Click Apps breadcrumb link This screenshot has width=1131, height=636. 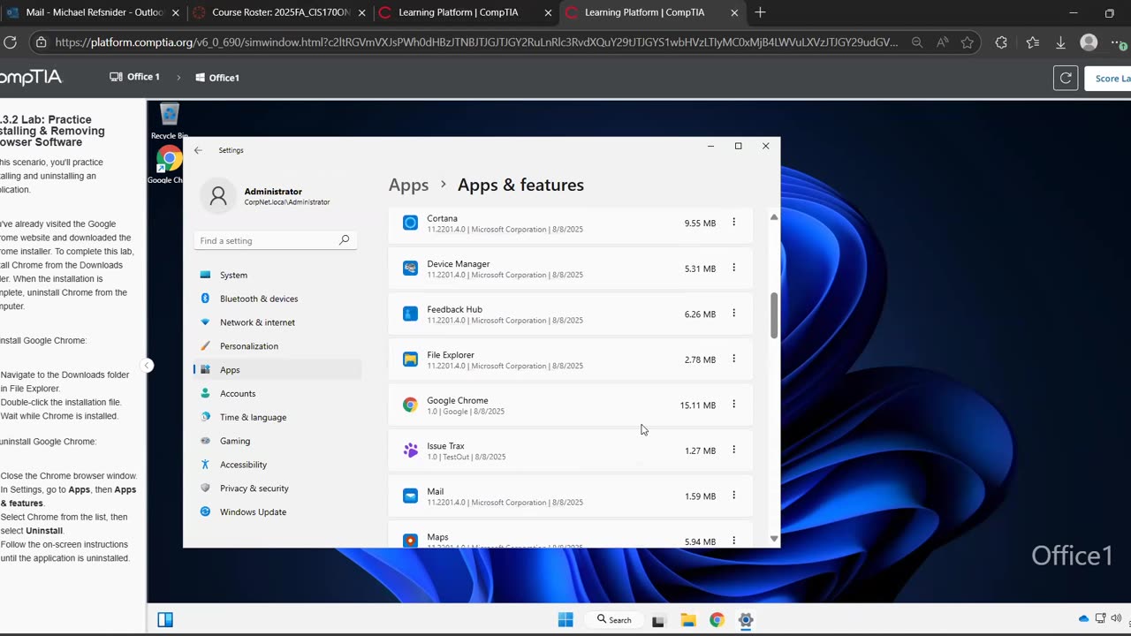[x=408, y=185]
